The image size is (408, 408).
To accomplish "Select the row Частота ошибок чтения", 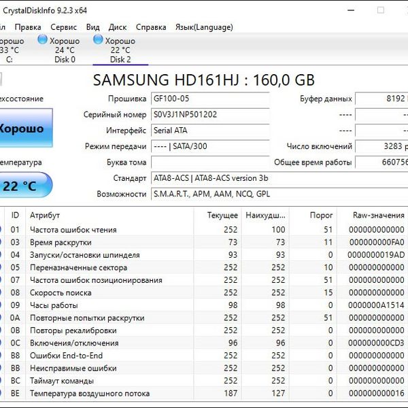I will click(x=204, y=230).
